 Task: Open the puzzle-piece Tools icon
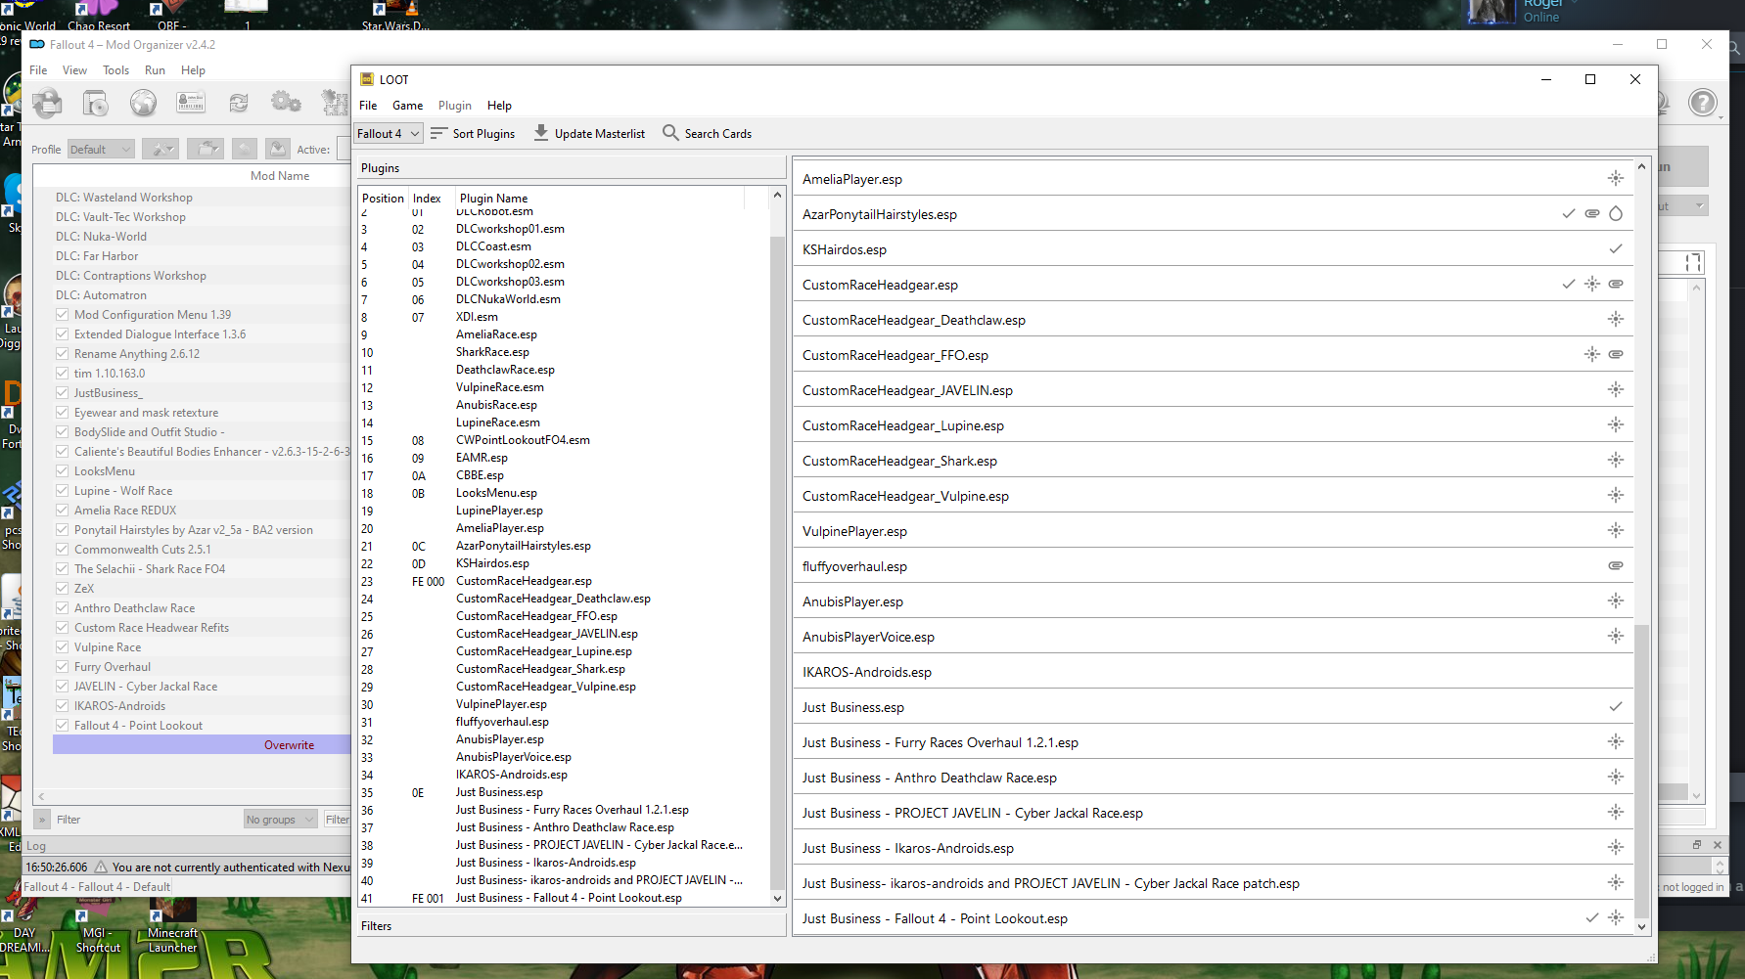335,103
